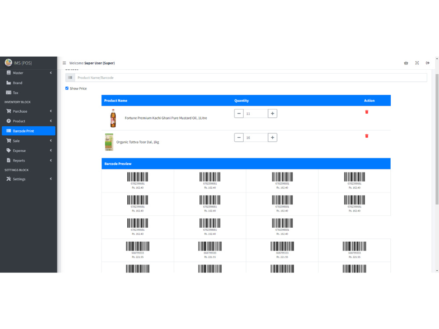Open the Brand menu item

pyautogui.click(x=28, y=83)
